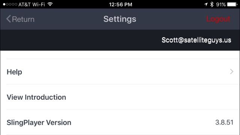Screen dimensions: 240x135
Task: Tap the Bluetooth status icon
Action: click(212, 4)
